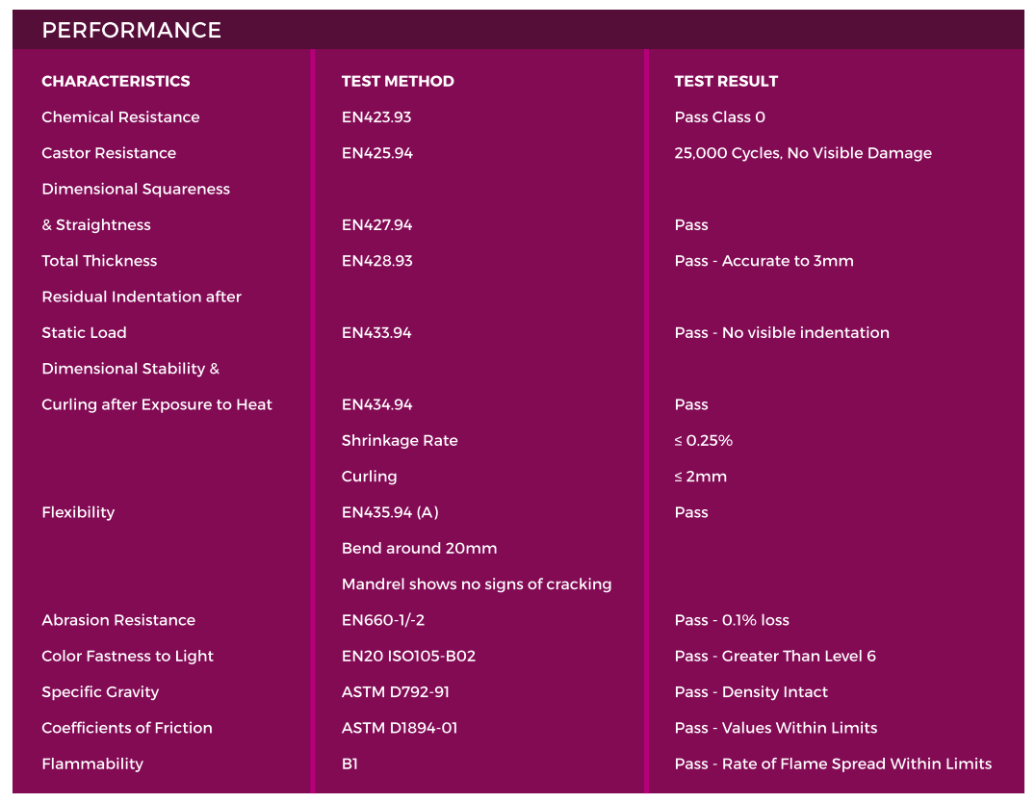Click the Curling test method entry
The width and height of the screenshot is (1036, 803).
pos(369,477)
